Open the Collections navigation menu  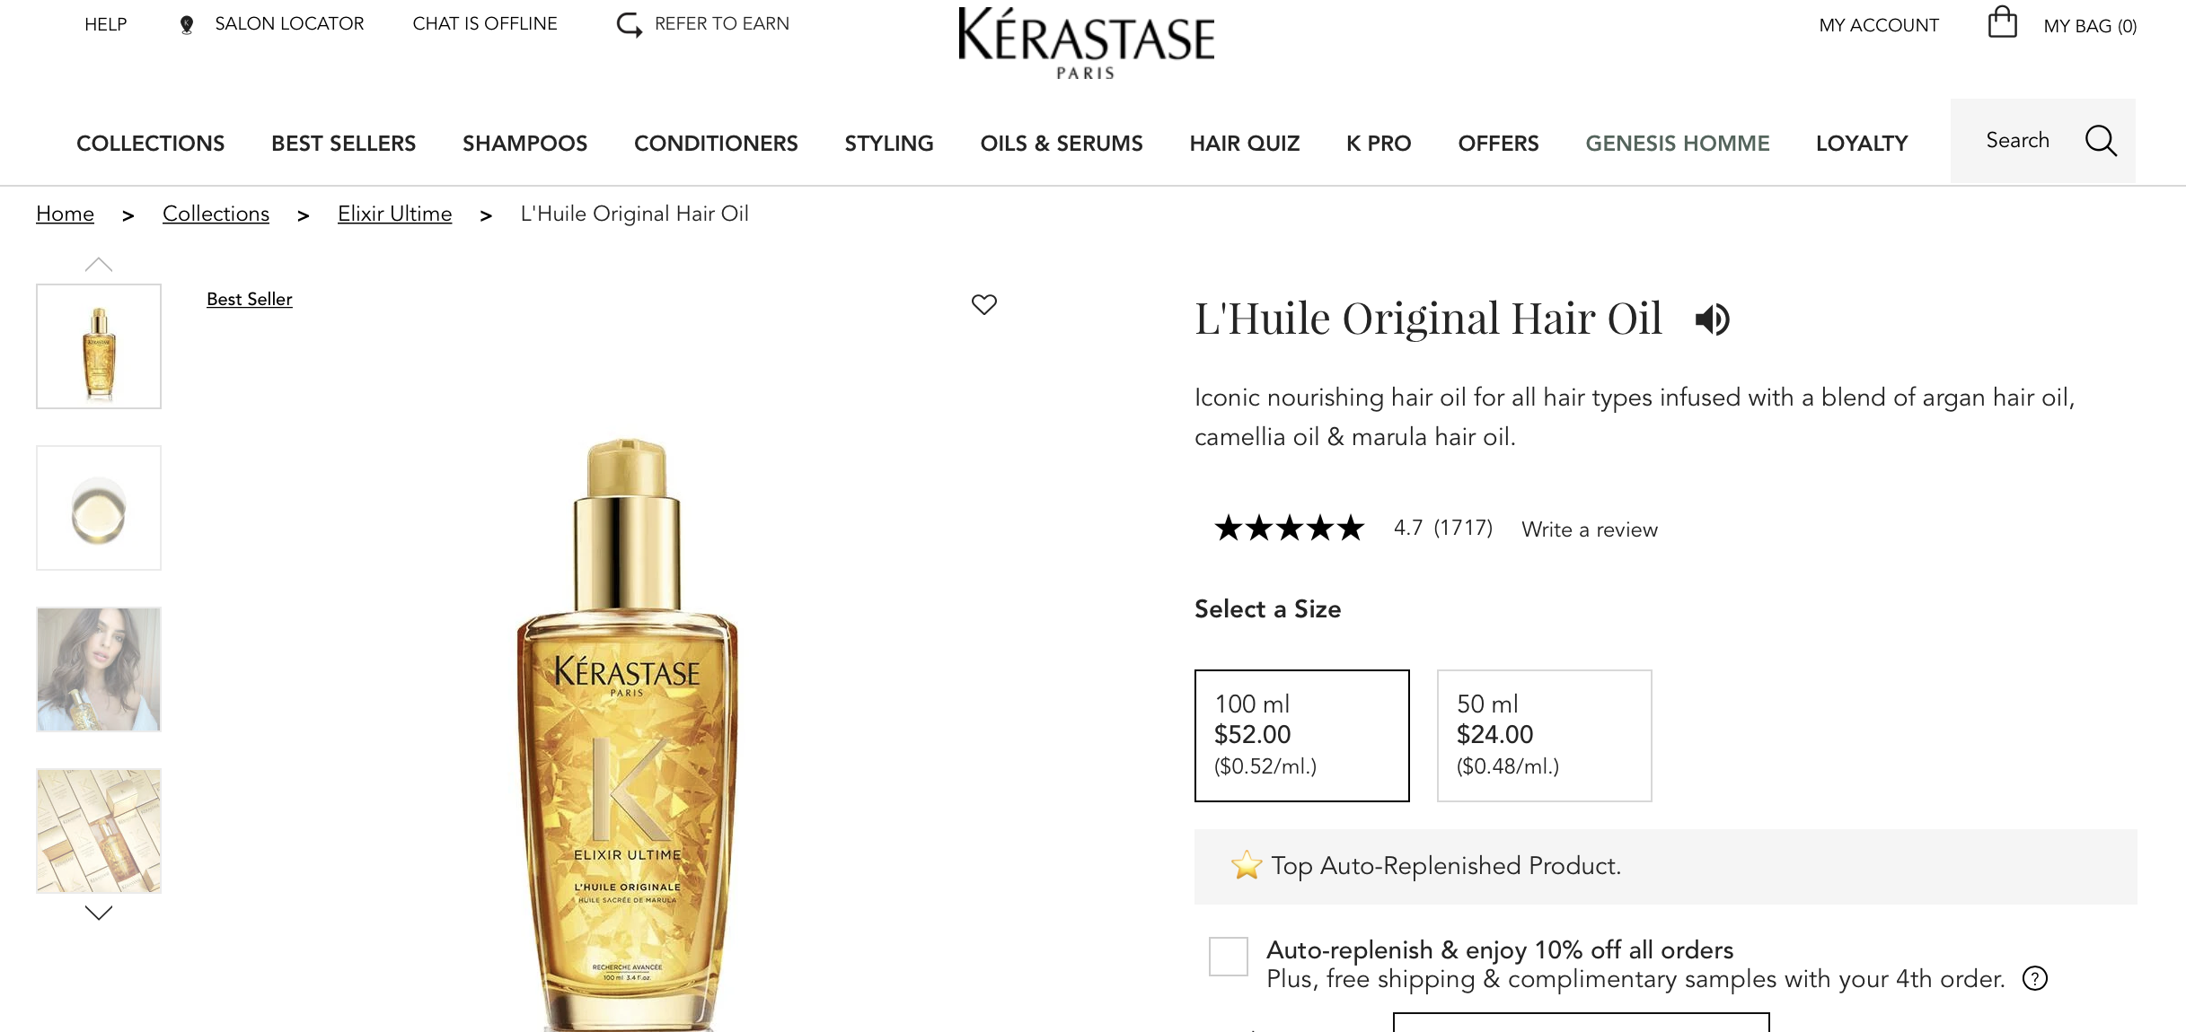tap(151, 144)
